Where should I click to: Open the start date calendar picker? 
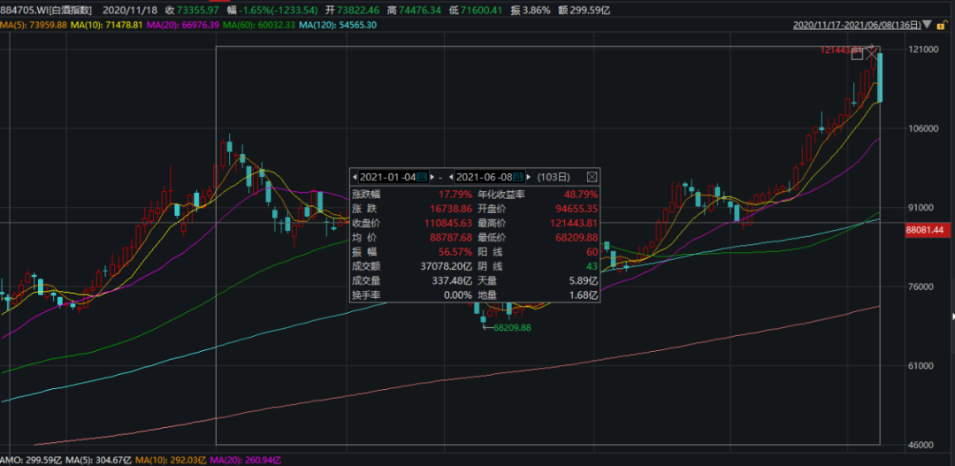click(x=422, y=177)
